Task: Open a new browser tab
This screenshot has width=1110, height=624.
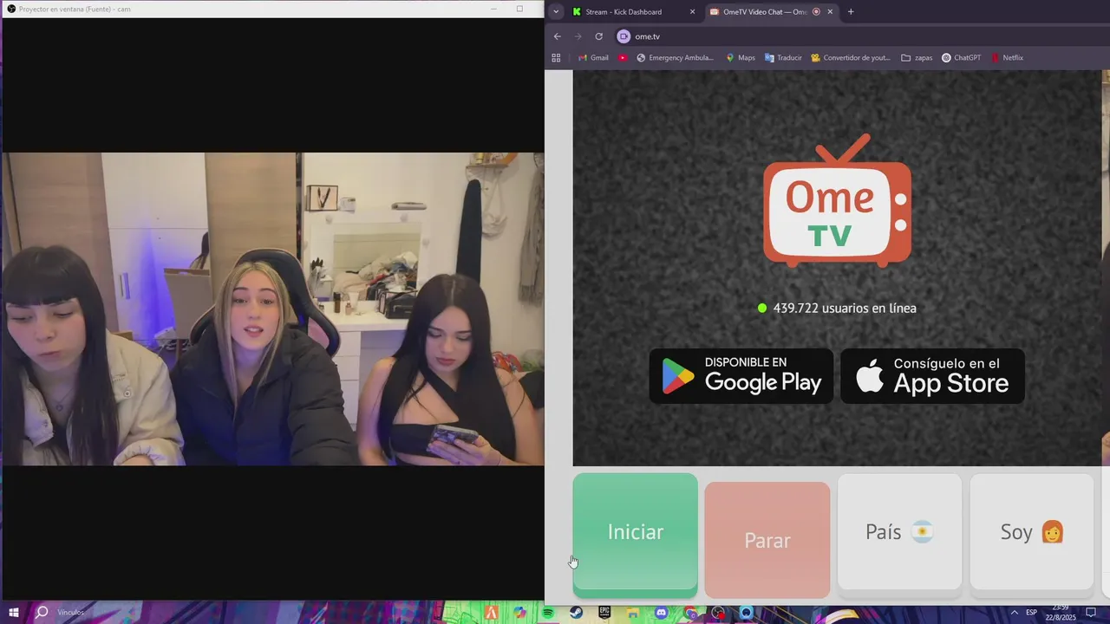Action: point(851,12)
